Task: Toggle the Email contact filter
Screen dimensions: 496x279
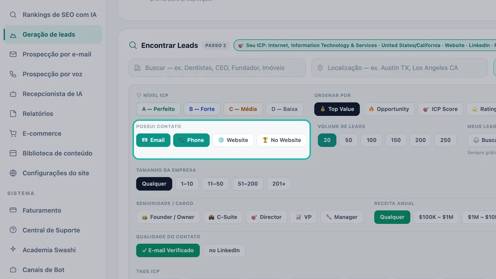Action: [x=153, y=140]
